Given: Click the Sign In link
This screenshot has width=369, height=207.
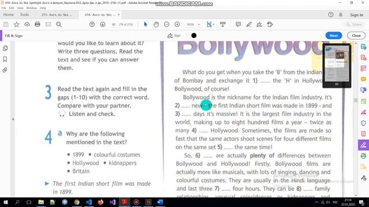Looking at the screenshot, I should [356, 15].
